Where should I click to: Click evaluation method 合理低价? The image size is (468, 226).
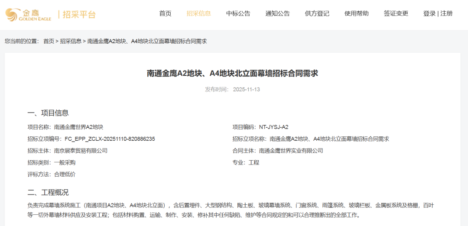(x=65, y=175)
